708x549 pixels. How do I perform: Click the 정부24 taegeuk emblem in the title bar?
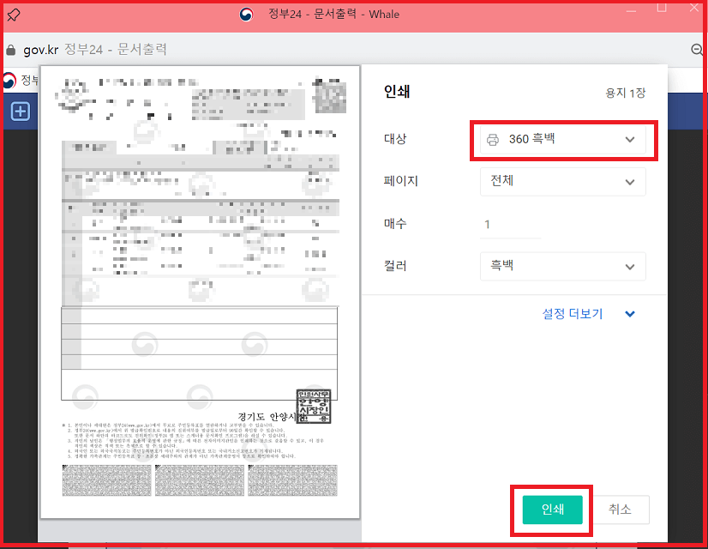tap(247, 14)
